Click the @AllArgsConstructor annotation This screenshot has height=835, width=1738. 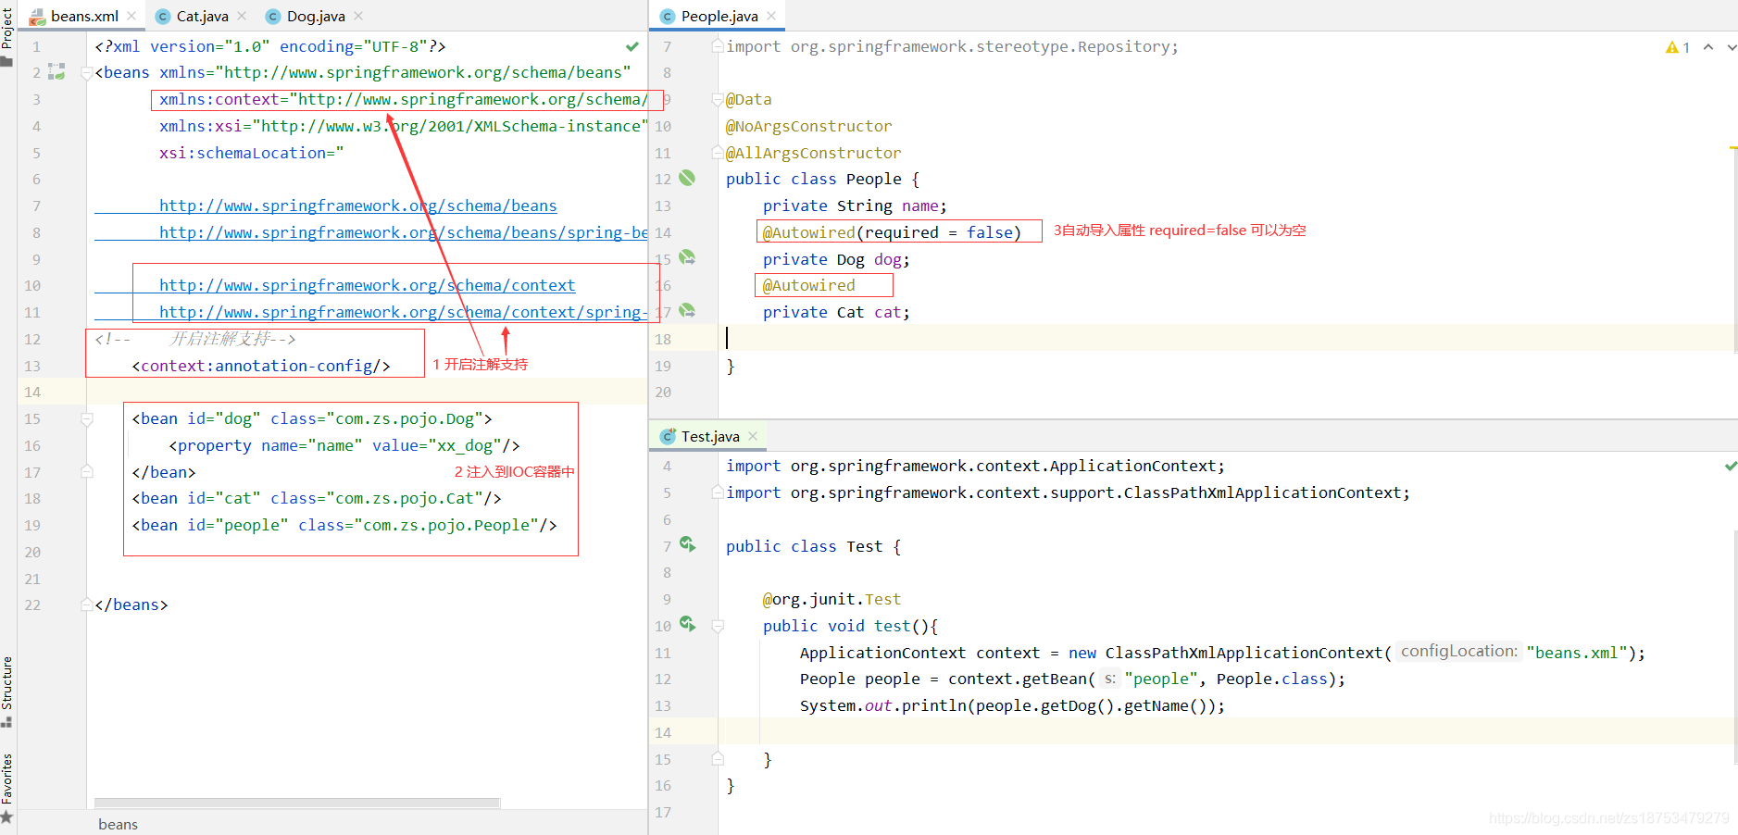(x=813, y=153)
